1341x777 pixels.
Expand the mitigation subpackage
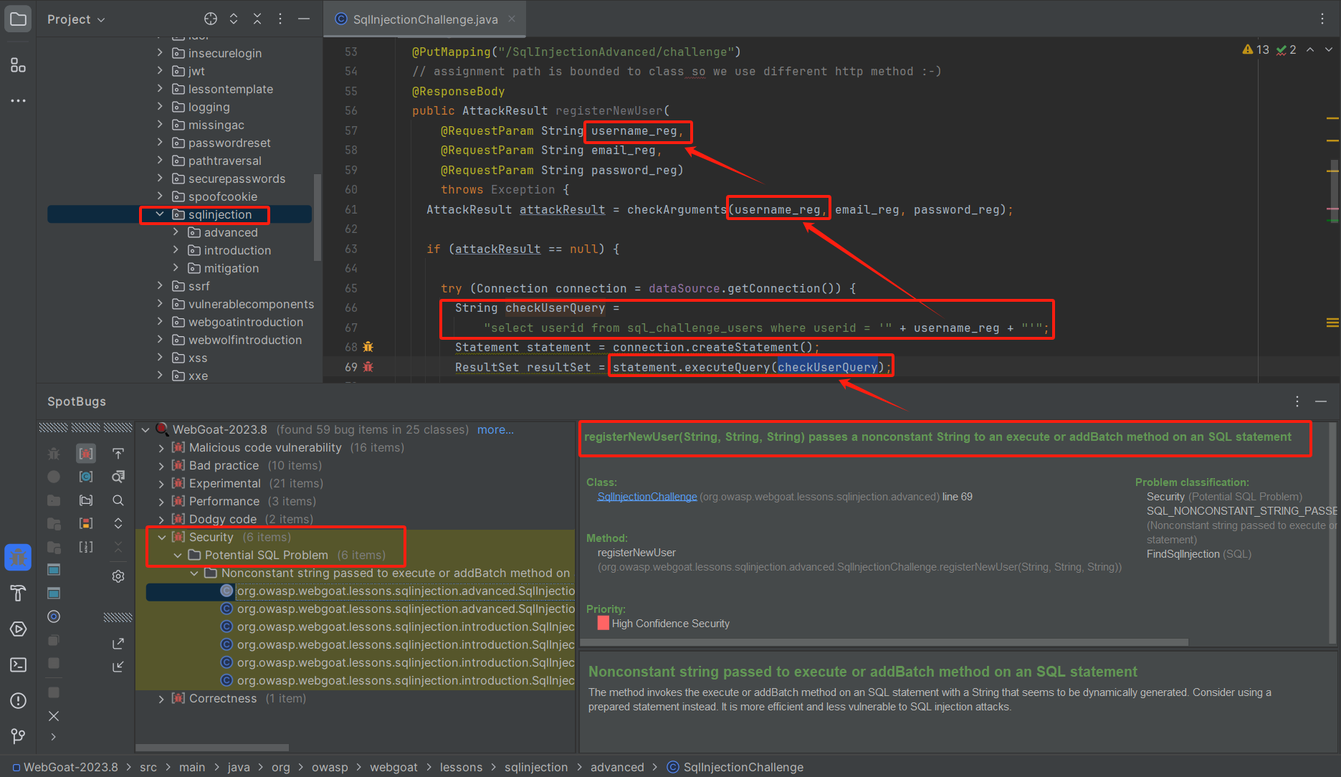pyautogui.click(x=176, y=268)
